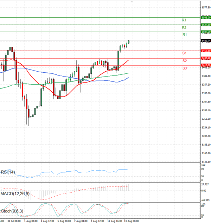Click the 6357.30 price axis value
The image size is (211, 224).
coord(206,85)
